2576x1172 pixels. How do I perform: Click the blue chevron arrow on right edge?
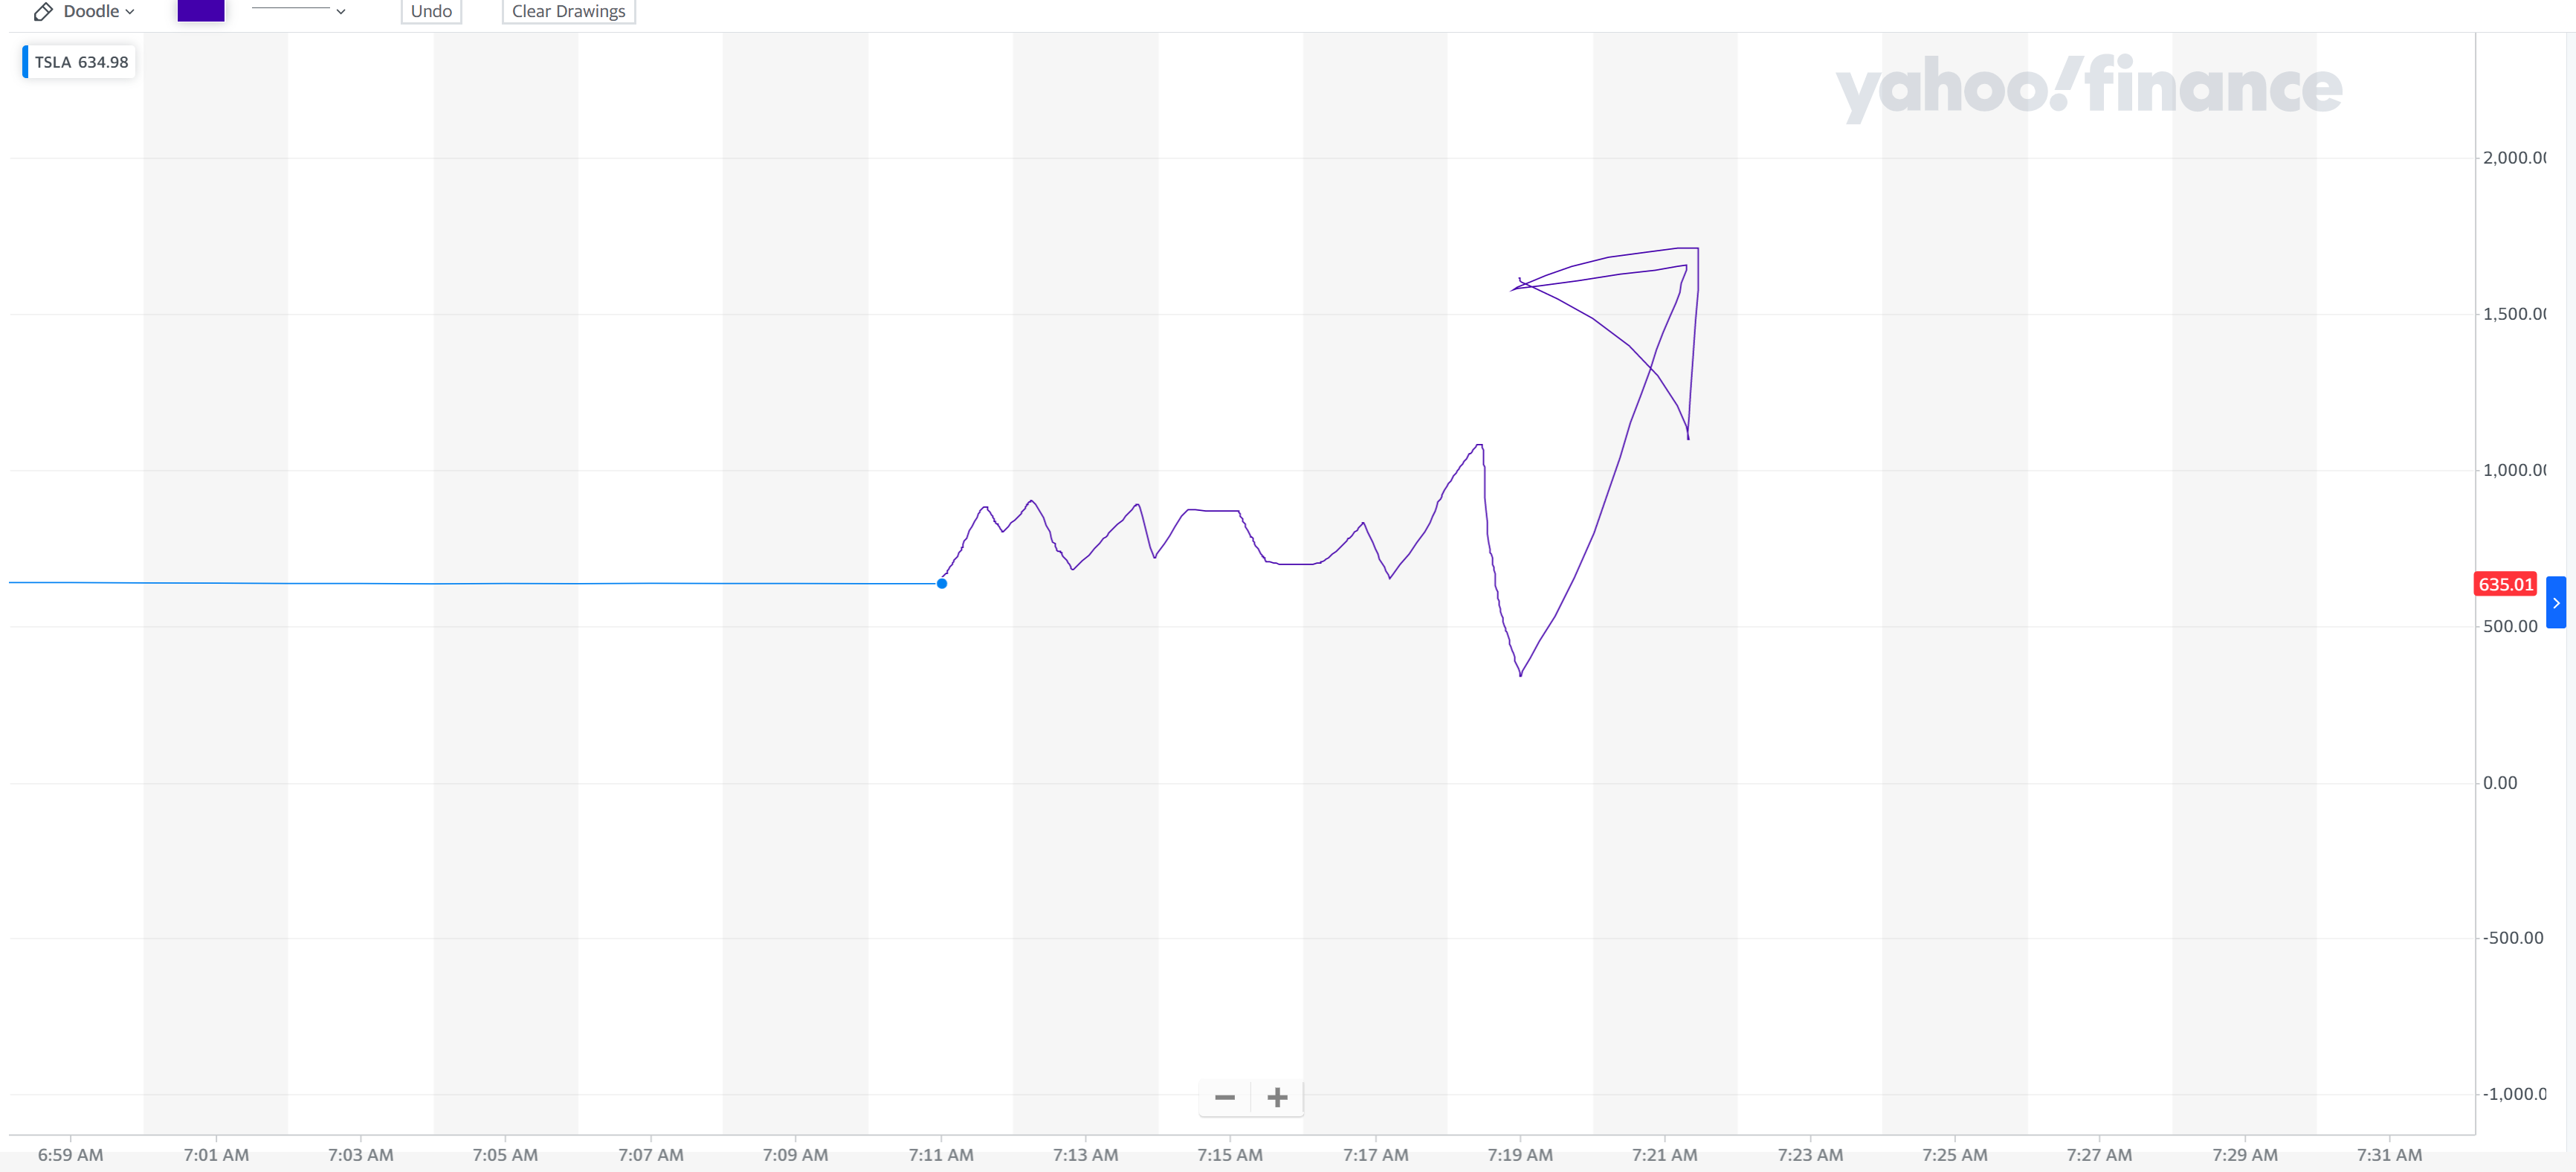coord(2556,602)
